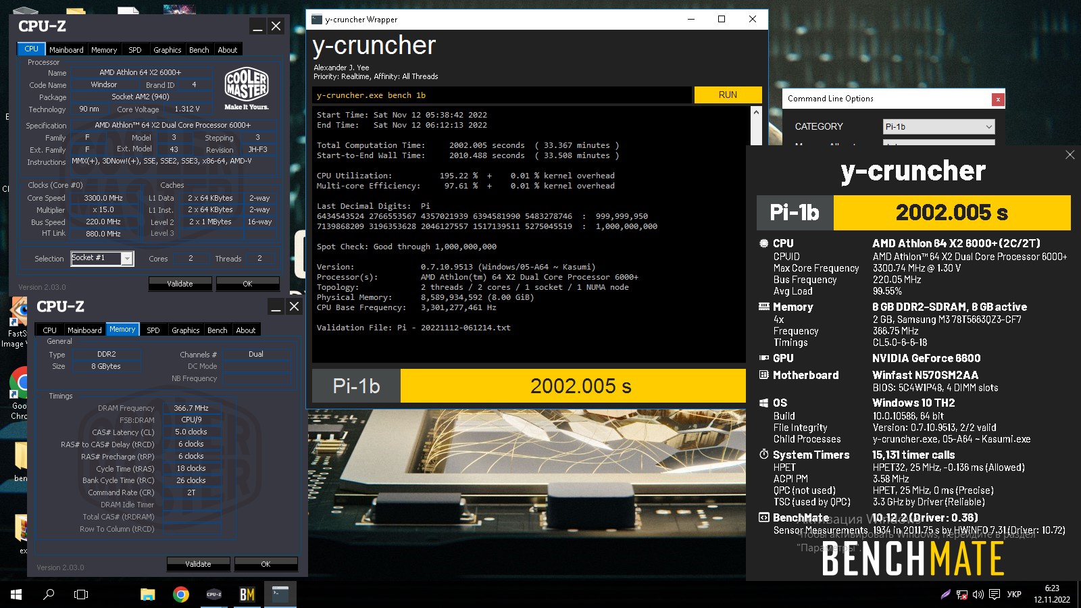Close the BenchMate y-cruncher result overlay
1081x608 pixels.
(1070, 155)
